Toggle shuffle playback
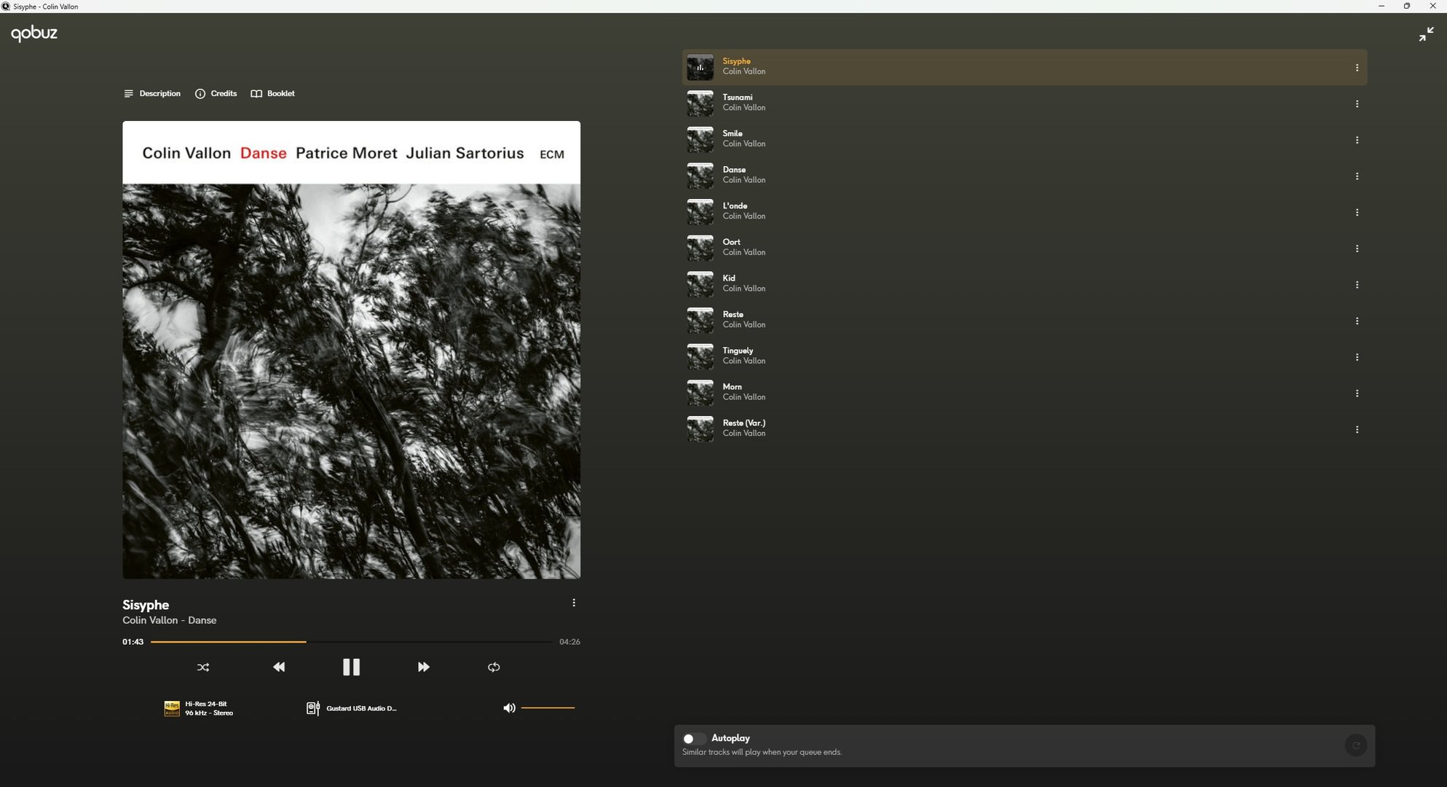The height and width of the screenshot is (787, 1447). coord(203,667)
